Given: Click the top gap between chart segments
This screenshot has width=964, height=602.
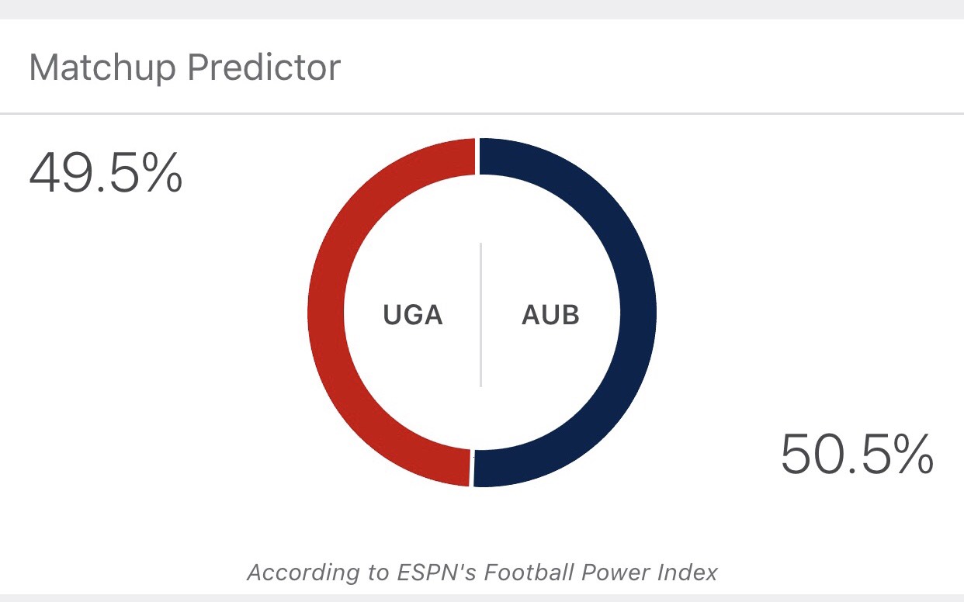Looking at the screenshot, I should (x=477, y=156).
